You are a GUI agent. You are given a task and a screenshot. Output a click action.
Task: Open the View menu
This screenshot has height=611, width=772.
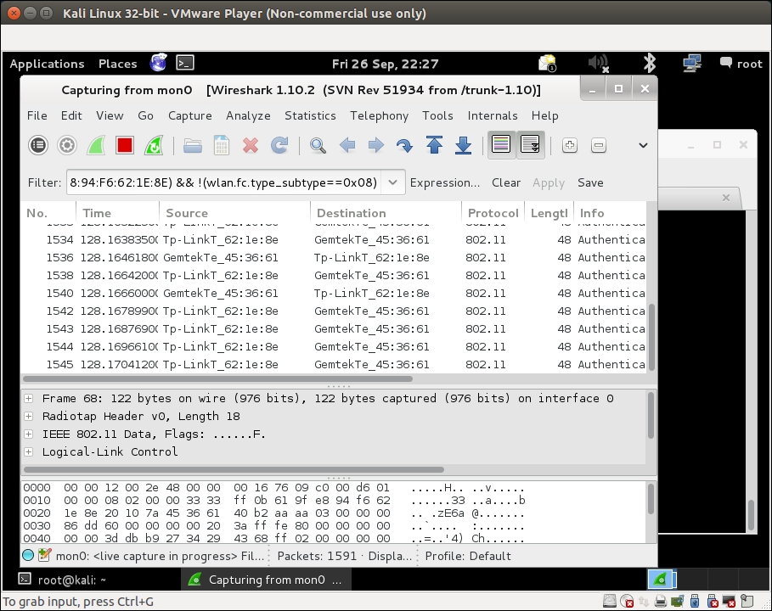(x=110, y=115)
